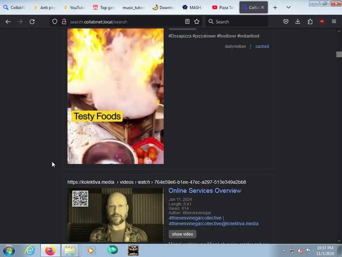
Task: Open the Pocket save icon
Action: tap(286, 21)
